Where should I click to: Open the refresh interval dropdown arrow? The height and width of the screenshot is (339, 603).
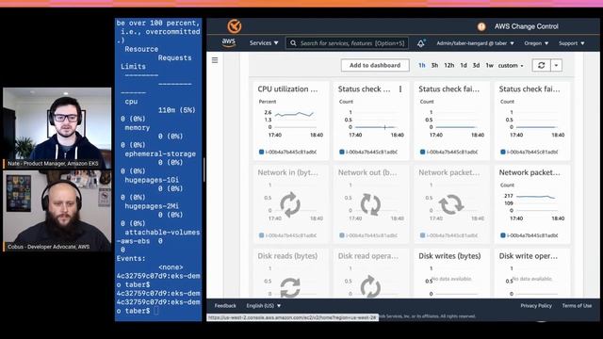(556, 65)
